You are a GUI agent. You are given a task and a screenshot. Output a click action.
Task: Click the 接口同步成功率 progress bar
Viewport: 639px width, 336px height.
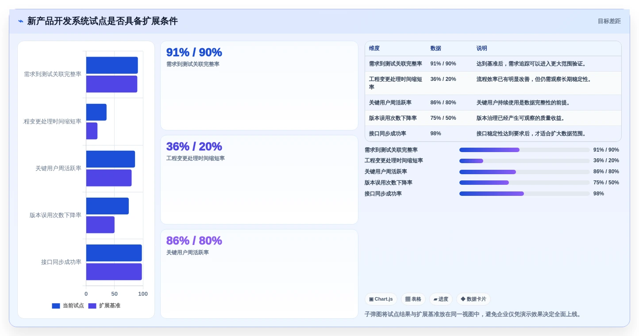pos(524,194)
